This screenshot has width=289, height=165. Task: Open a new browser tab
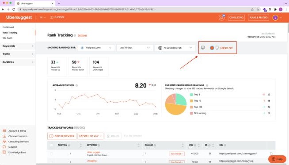59,4
